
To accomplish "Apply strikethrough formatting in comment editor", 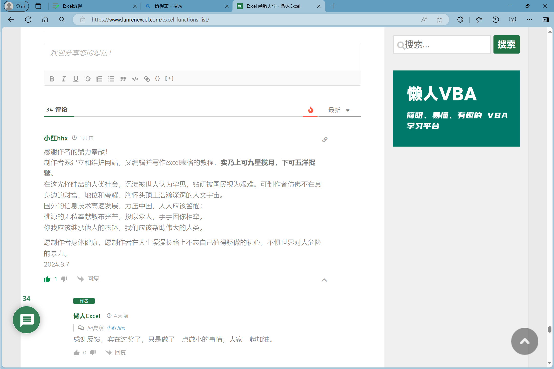I will [x=87, y=79].
